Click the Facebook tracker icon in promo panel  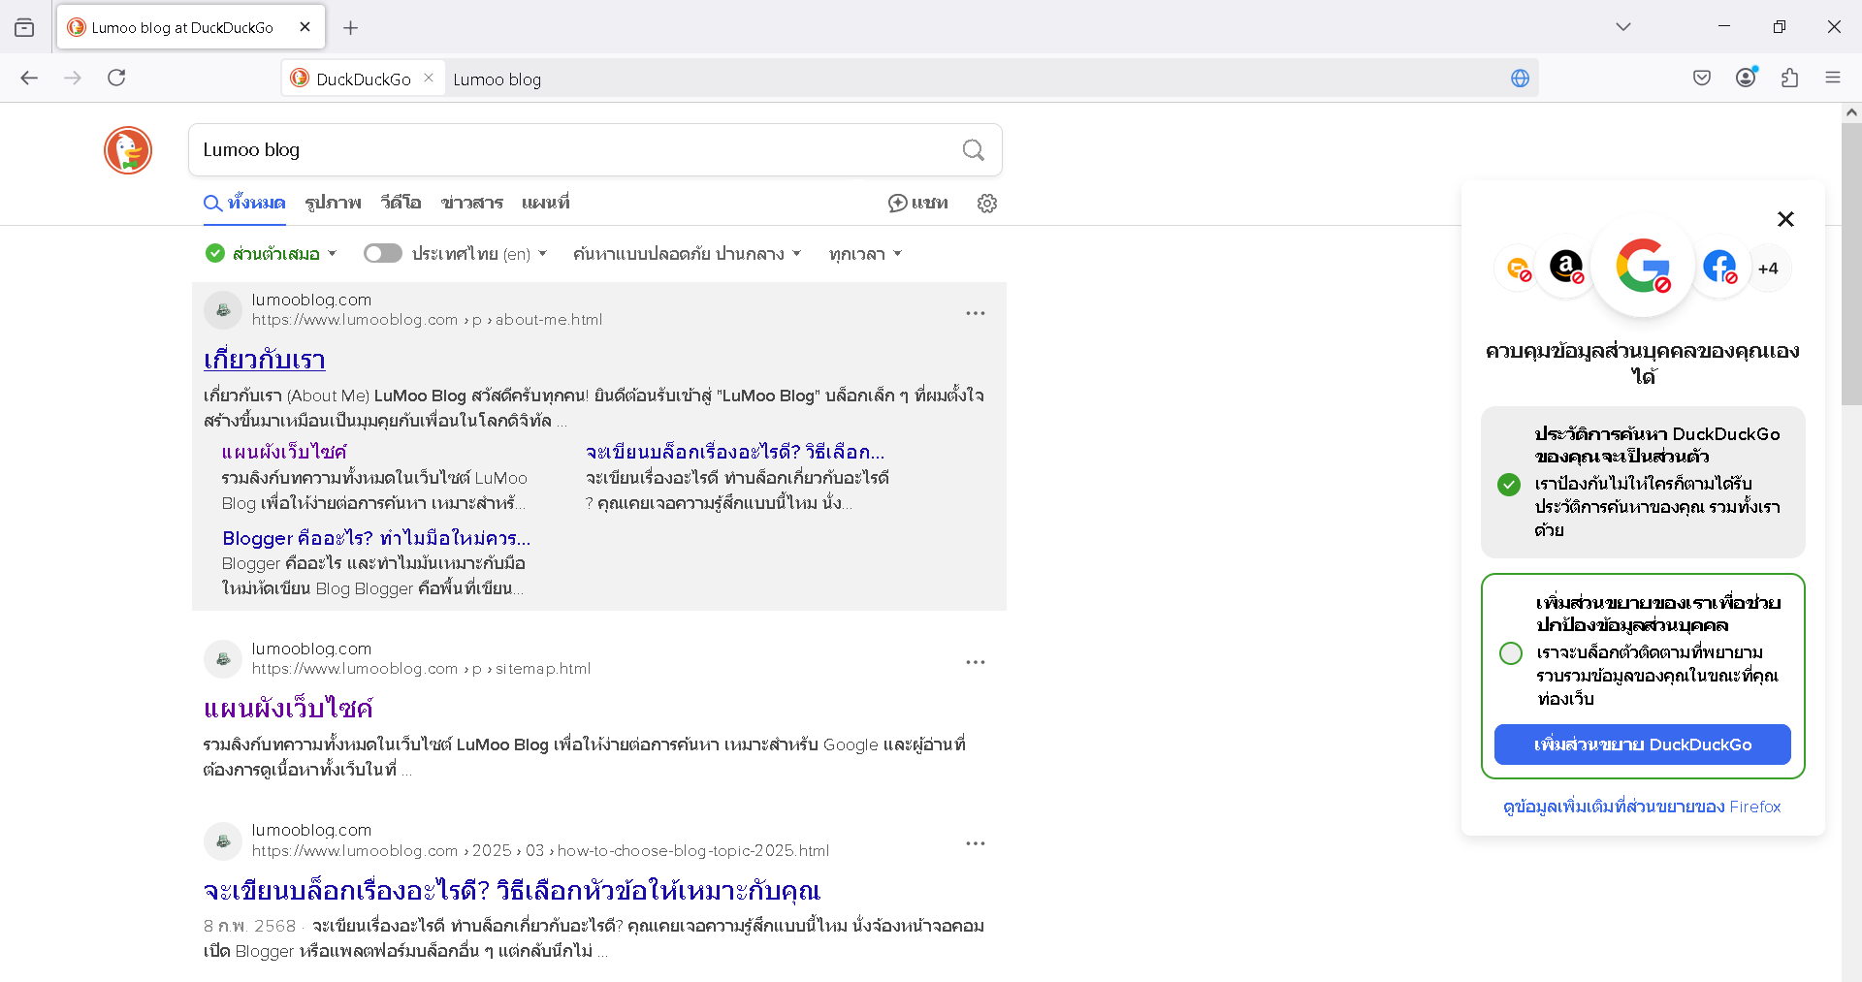[x=1720, y=267]
